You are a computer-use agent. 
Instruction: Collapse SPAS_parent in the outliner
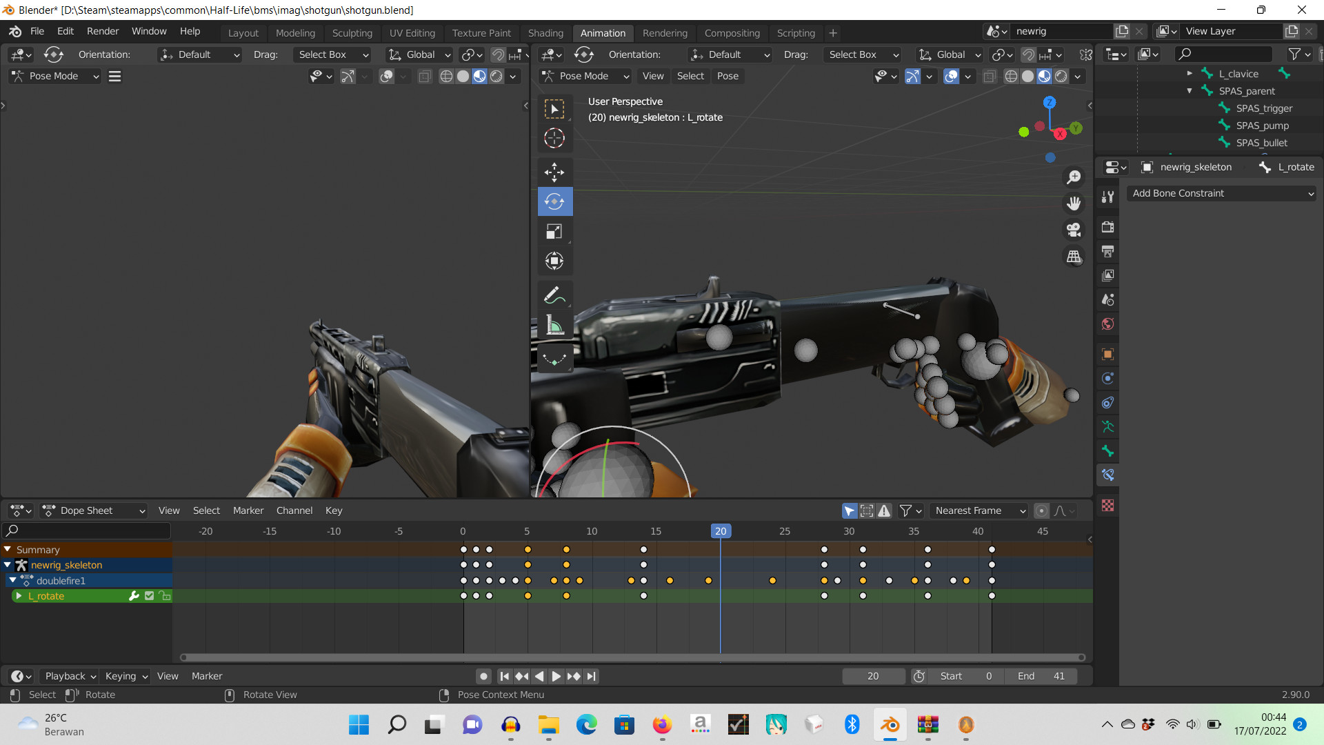coord(1190,90)
